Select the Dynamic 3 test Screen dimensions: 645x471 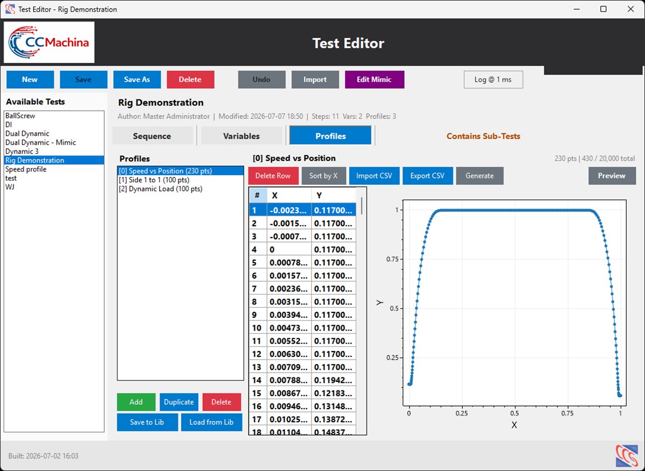tap(54, 151)
